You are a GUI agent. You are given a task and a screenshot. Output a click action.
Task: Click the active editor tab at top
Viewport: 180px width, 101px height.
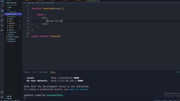(x=93, y=0)
